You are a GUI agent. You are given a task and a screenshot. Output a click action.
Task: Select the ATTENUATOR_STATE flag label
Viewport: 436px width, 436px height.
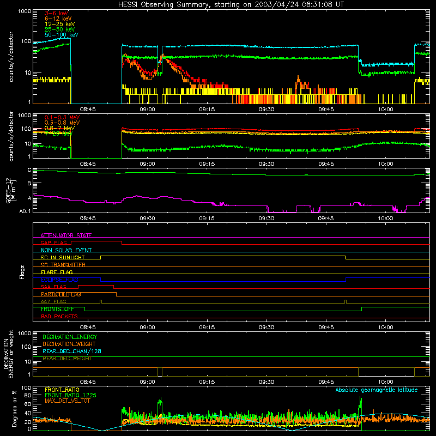coord(66,235)
